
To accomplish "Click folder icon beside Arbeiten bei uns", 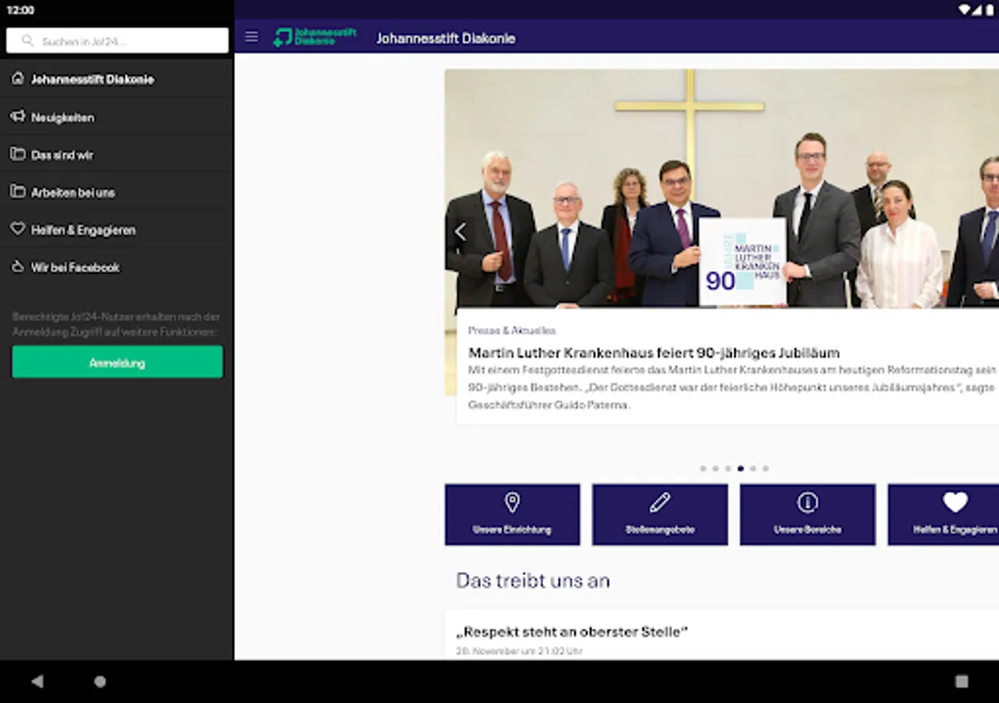I will 18,191.
